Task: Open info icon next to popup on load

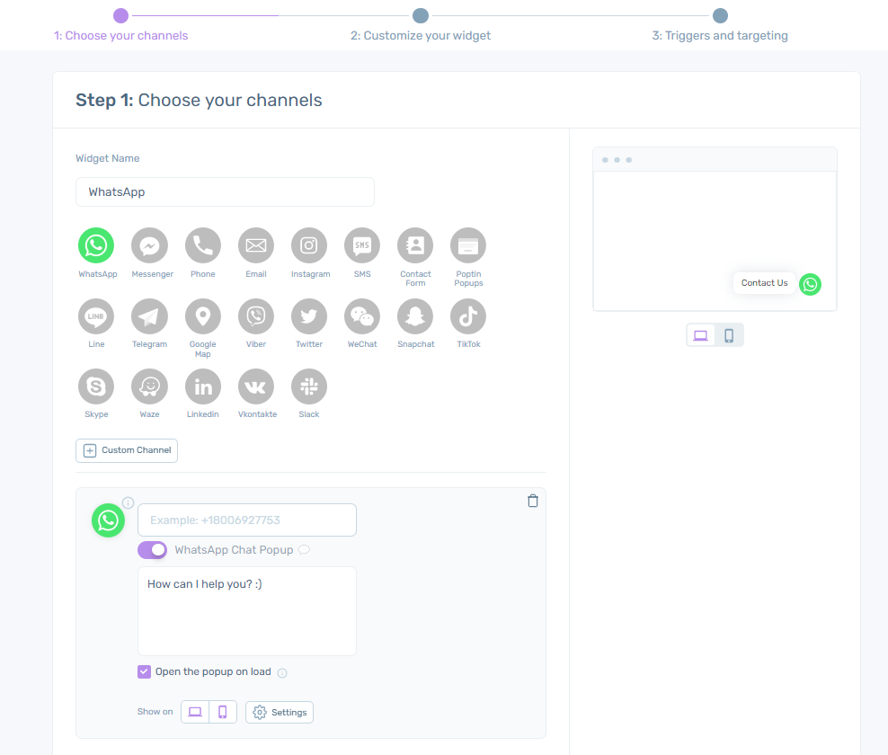Action: pyautogui.click(x=282, y=673)
